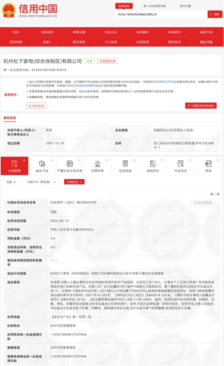The image size is (224, 366).
Task: Open the 信用研究 navigation item
Action: (x=174, y=32)
